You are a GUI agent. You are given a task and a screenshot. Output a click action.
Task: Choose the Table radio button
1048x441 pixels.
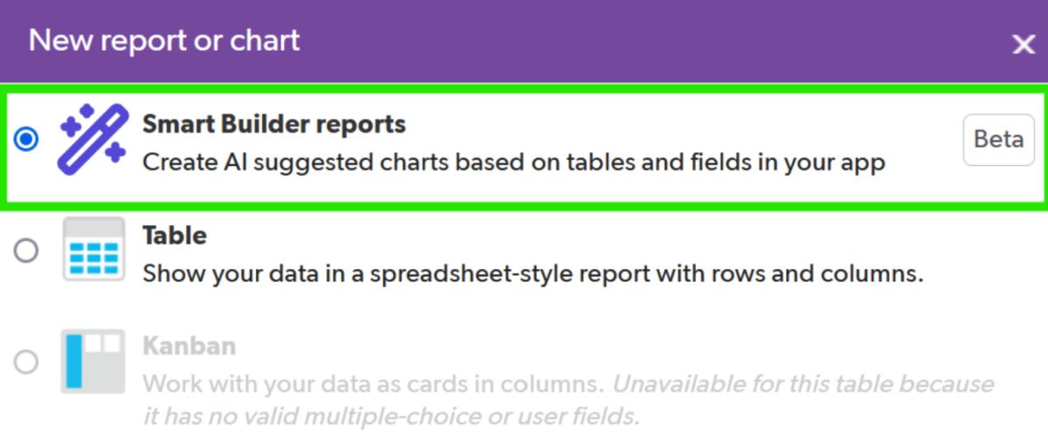pos(27,252)
